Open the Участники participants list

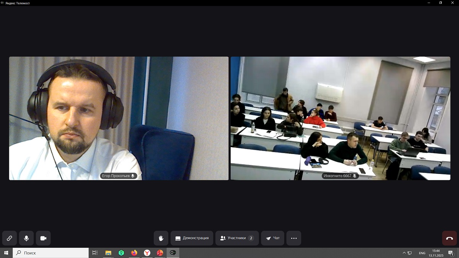click(x=237, y=238)
